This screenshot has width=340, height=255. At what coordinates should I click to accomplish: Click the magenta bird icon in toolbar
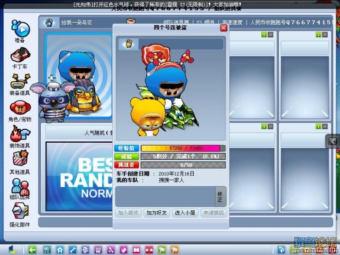(x=123, y=250)
